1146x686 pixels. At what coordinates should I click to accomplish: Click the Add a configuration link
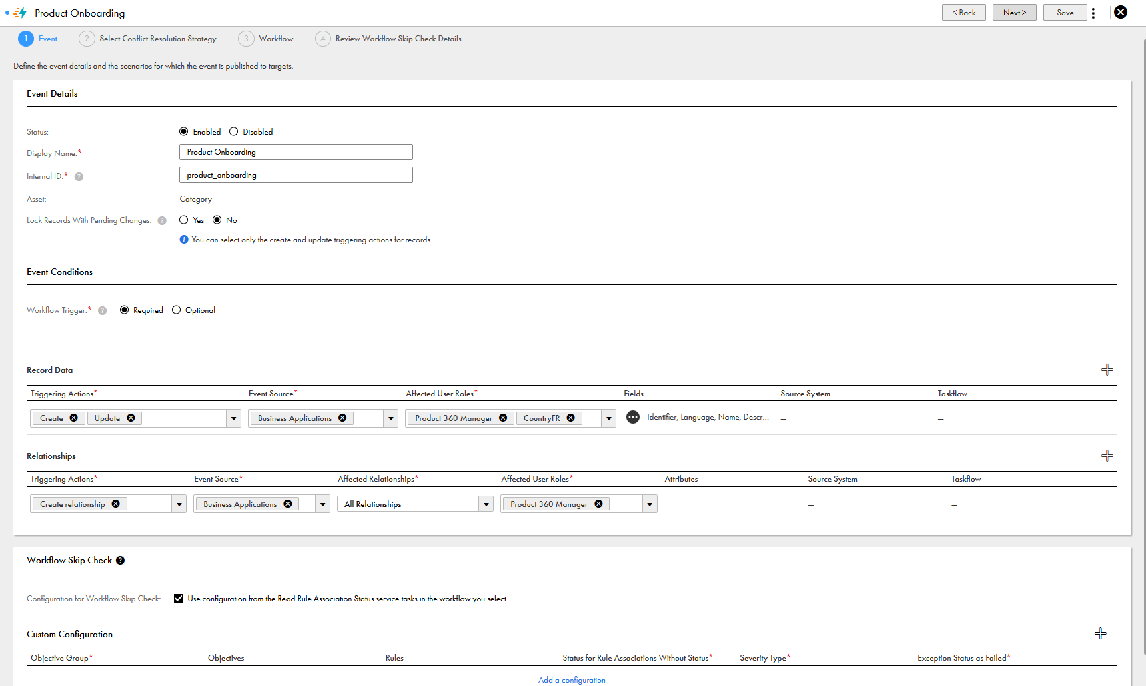[x=572, y=680]
